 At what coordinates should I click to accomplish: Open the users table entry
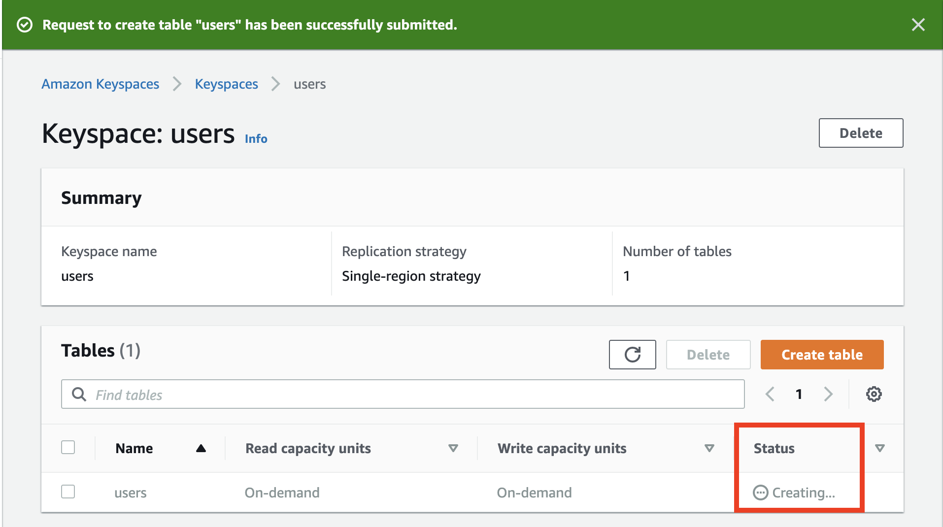pyautogui.click(x=131, y=493)
